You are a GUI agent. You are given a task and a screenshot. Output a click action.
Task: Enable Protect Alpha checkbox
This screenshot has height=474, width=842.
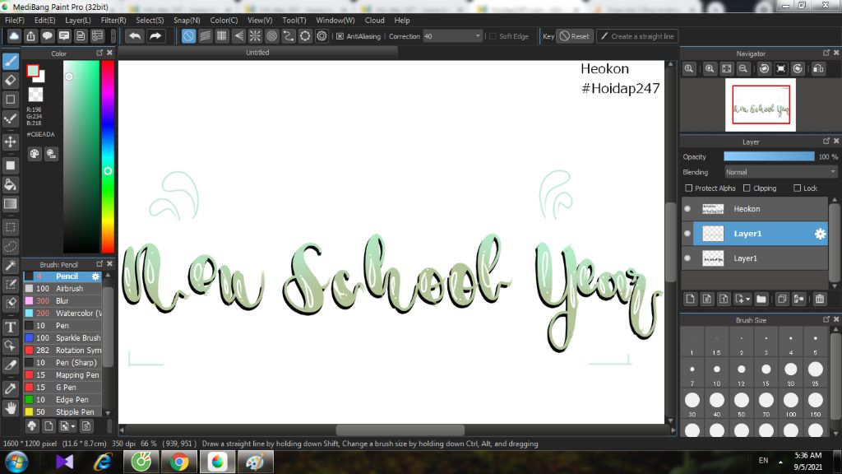pyautogui.click(x=689, y=188)
